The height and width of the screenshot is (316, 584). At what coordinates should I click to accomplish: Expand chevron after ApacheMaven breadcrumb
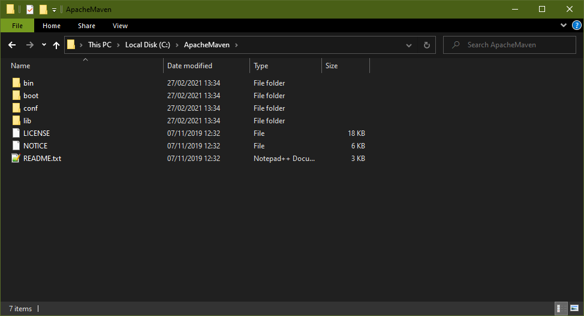pyautogui.click(x=236, y=45)
